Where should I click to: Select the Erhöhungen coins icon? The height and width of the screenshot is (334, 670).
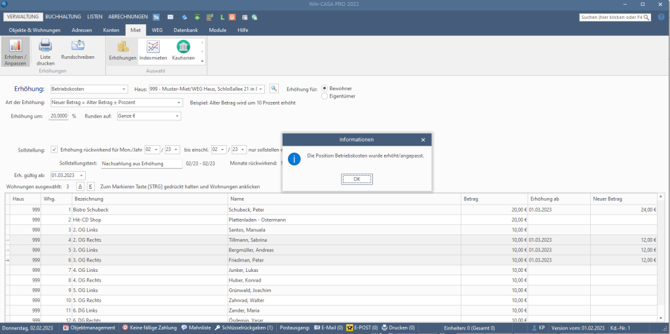coord(122,46)
